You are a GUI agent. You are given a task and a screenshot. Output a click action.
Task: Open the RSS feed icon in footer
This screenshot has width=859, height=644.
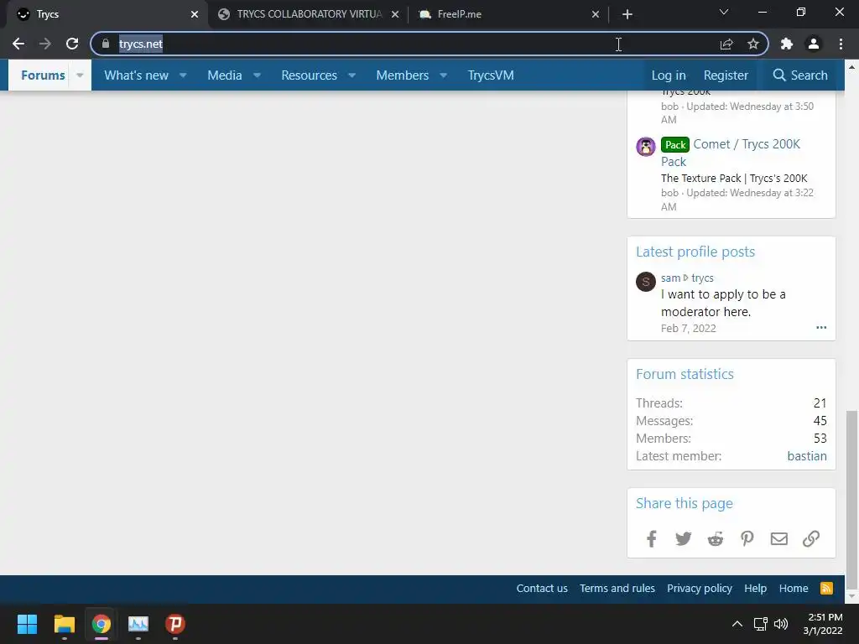826,588
